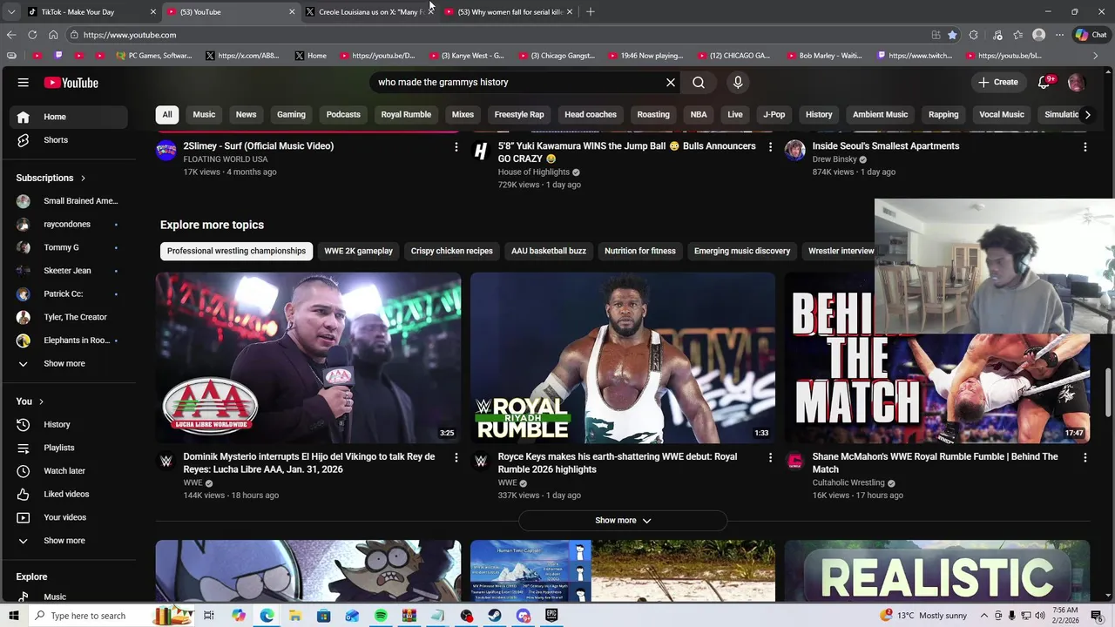
Task: Click the browser back arrow
Action: click(x=11, y=35)
